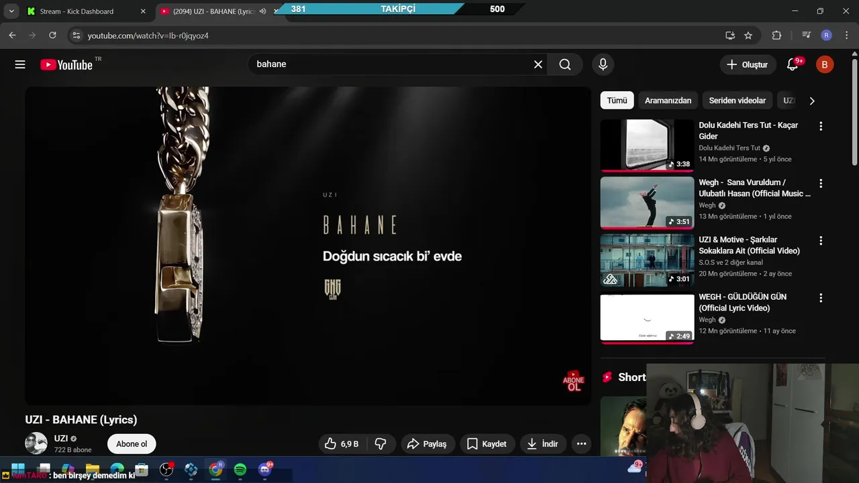Screen dimensions: 859x483
Task: Open the notifications bell
Action: coord(793,64)
